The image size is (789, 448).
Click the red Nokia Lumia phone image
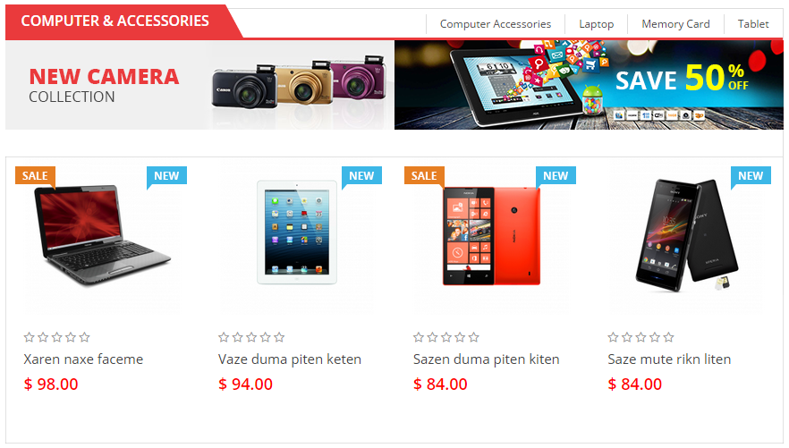491,236
